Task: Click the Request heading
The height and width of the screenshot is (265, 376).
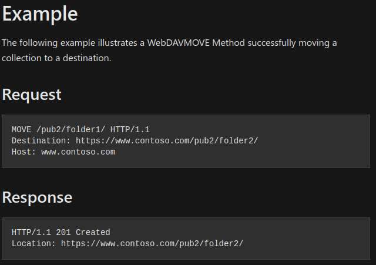Action: point(32,95)
